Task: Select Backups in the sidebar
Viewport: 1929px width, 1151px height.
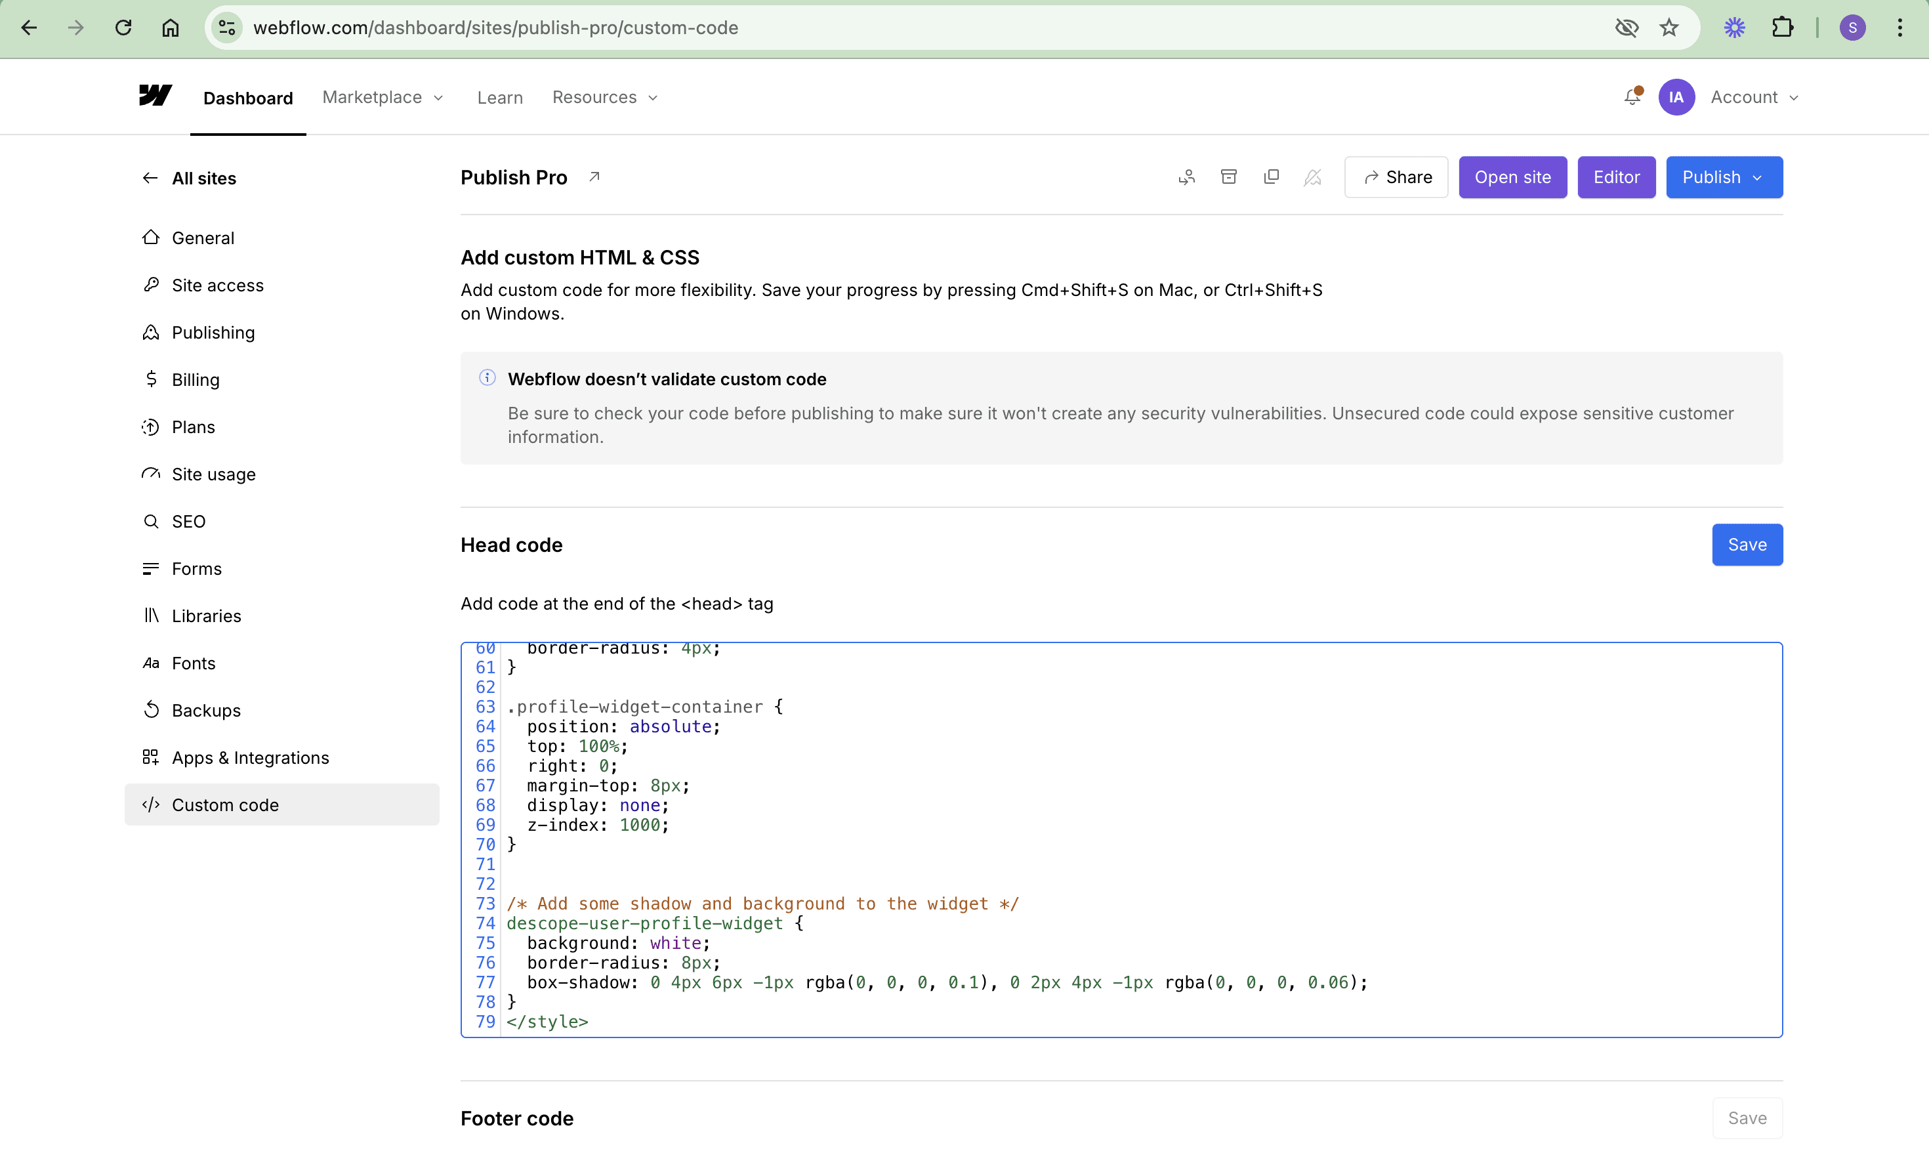Action: pos(206,711)
